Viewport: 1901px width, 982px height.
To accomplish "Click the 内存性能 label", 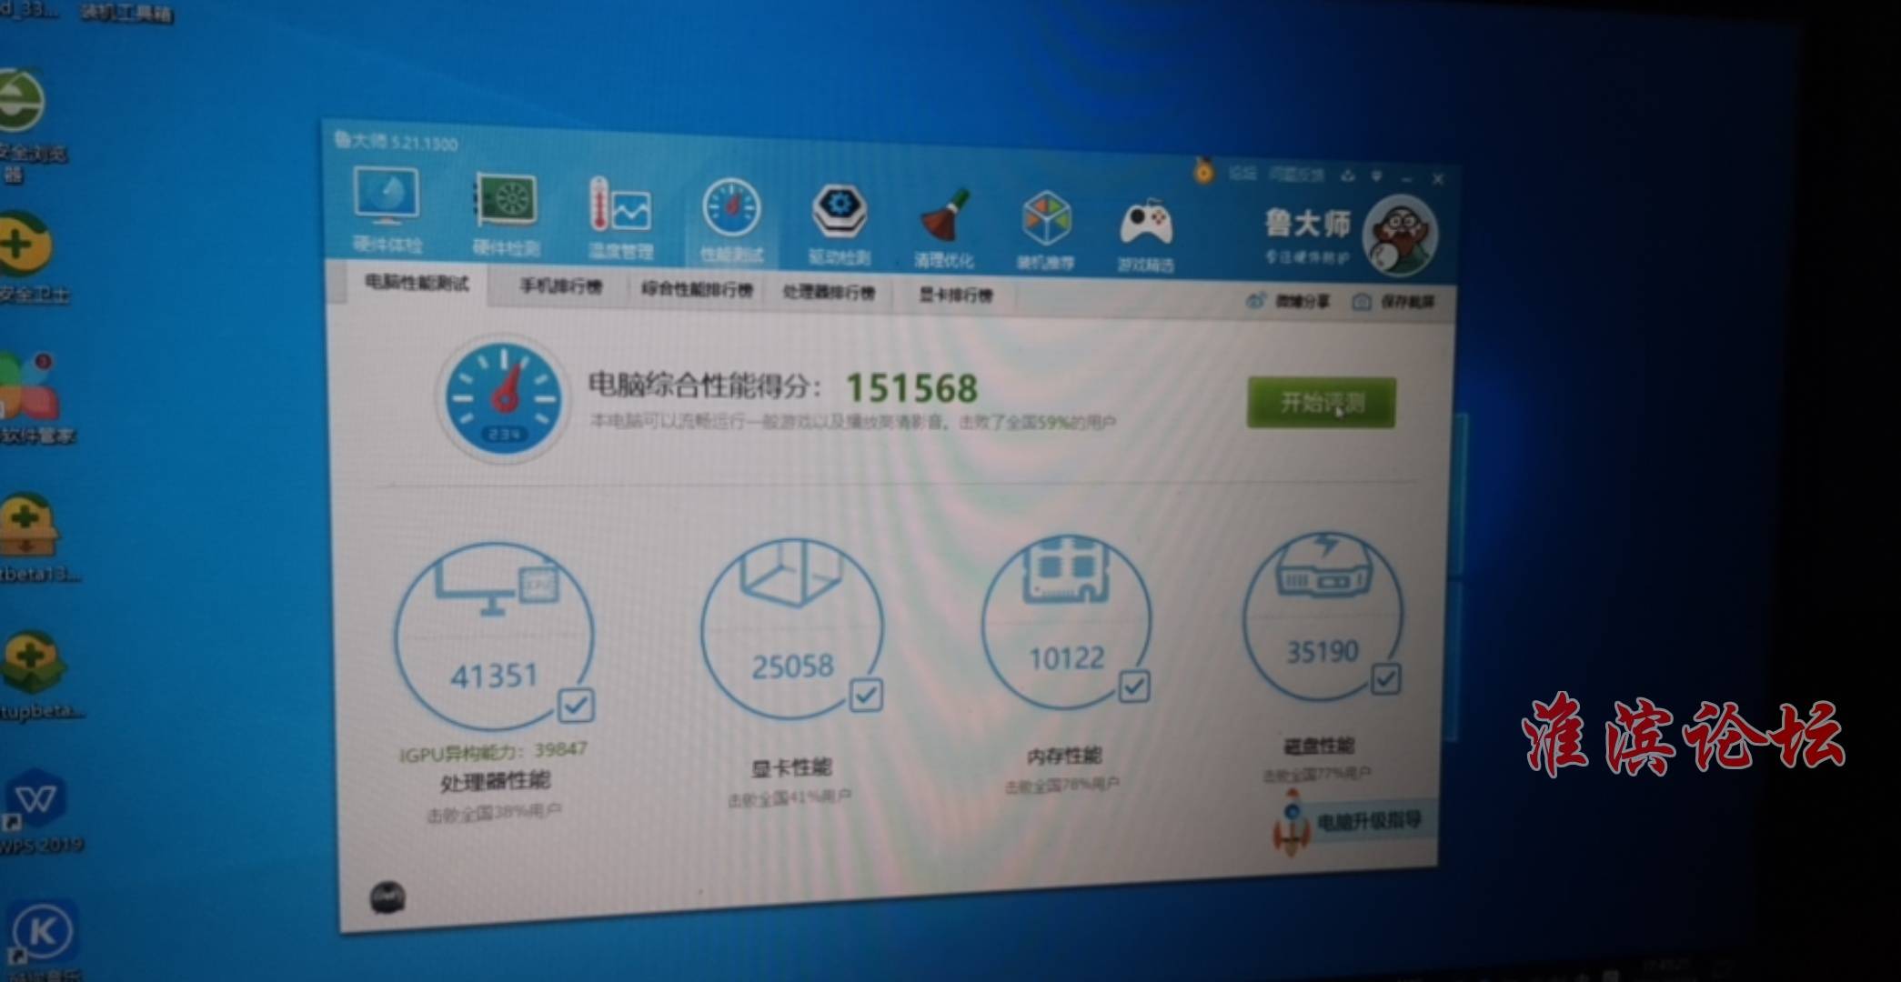I will point(1063,756).
